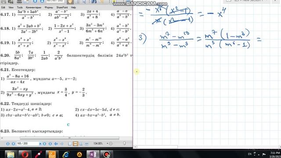
Task: Open Opera browser from the taskbar
Action: tap(25, 154)
